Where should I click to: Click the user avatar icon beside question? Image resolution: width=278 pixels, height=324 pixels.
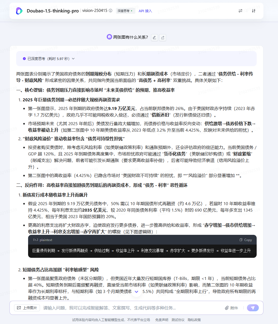109,37
